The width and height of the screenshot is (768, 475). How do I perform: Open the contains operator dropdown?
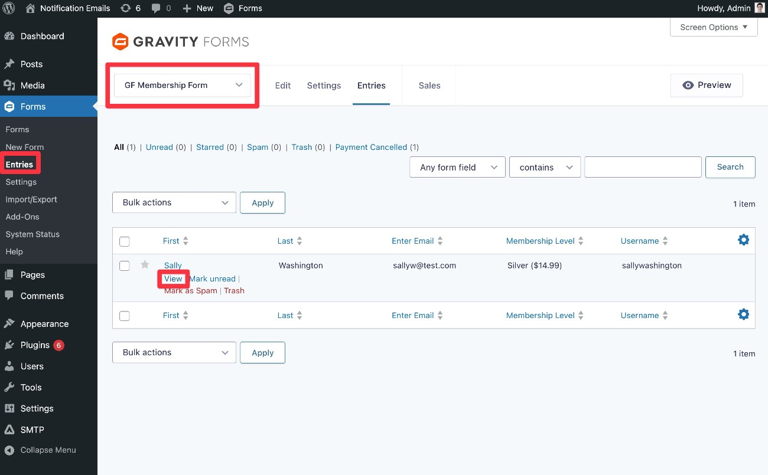coord(545,167)
